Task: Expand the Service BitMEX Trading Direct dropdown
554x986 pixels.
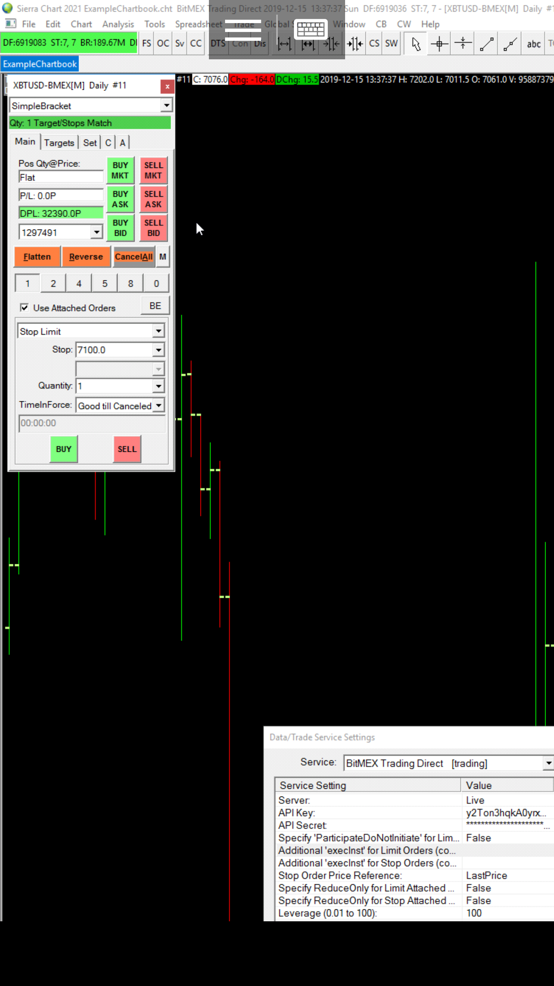Action: (x=548, y=763)
